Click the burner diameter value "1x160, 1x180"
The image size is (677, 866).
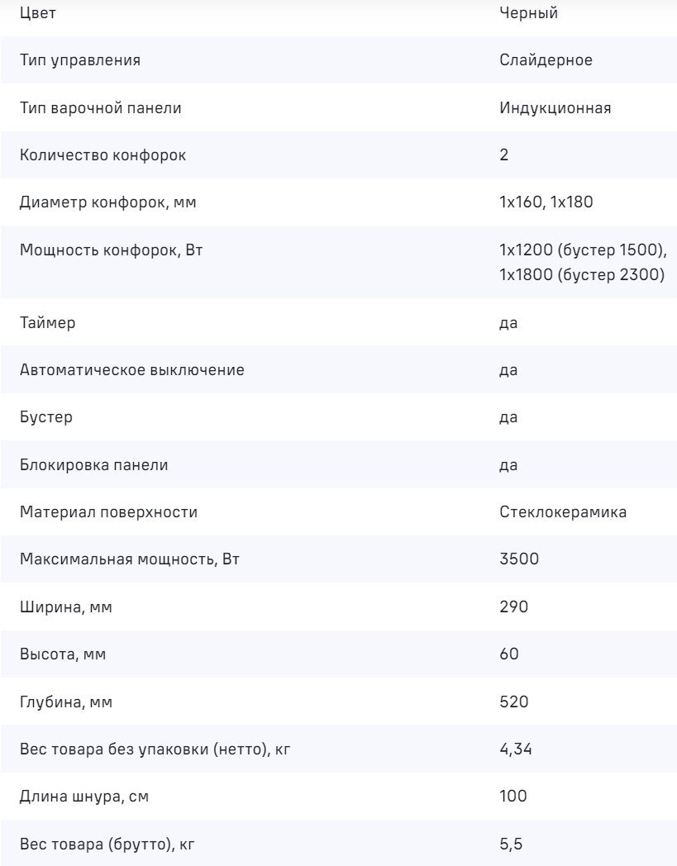point(546,202)
